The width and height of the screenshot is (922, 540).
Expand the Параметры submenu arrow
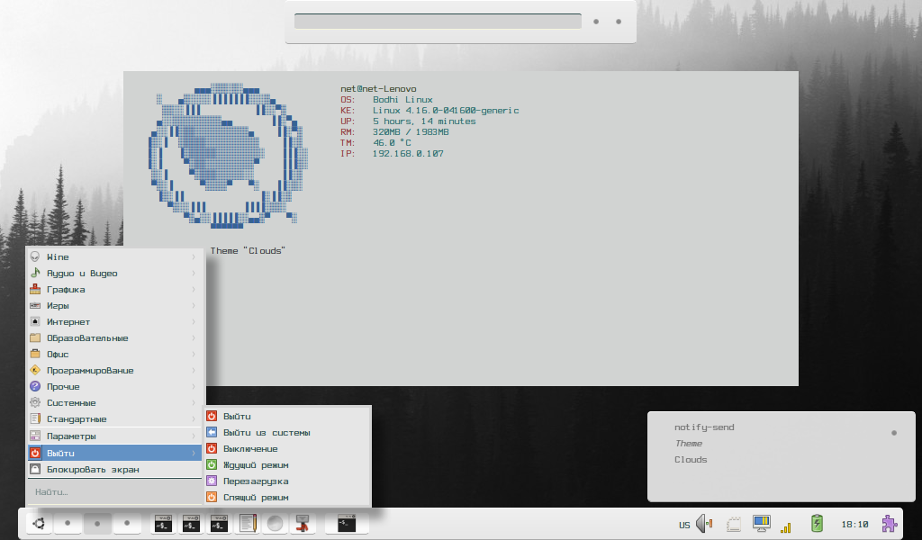point(193,436)
